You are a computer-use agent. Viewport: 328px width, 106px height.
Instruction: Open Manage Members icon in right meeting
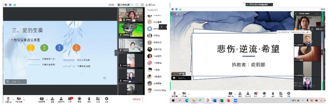248,94
